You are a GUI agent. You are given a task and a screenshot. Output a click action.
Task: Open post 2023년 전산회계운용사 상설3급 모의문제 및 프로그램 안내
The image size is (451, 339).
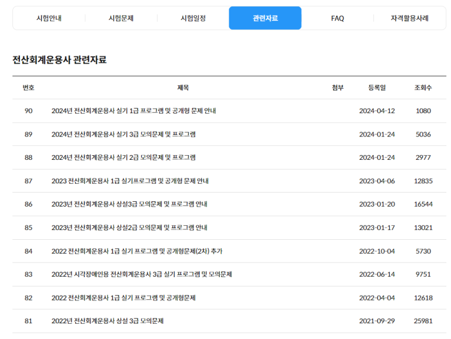(x=130, y=204)
